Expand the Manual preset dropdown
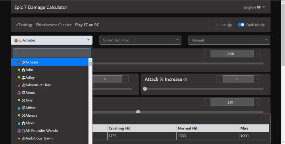Screen dimensions: 285x144 229,40
